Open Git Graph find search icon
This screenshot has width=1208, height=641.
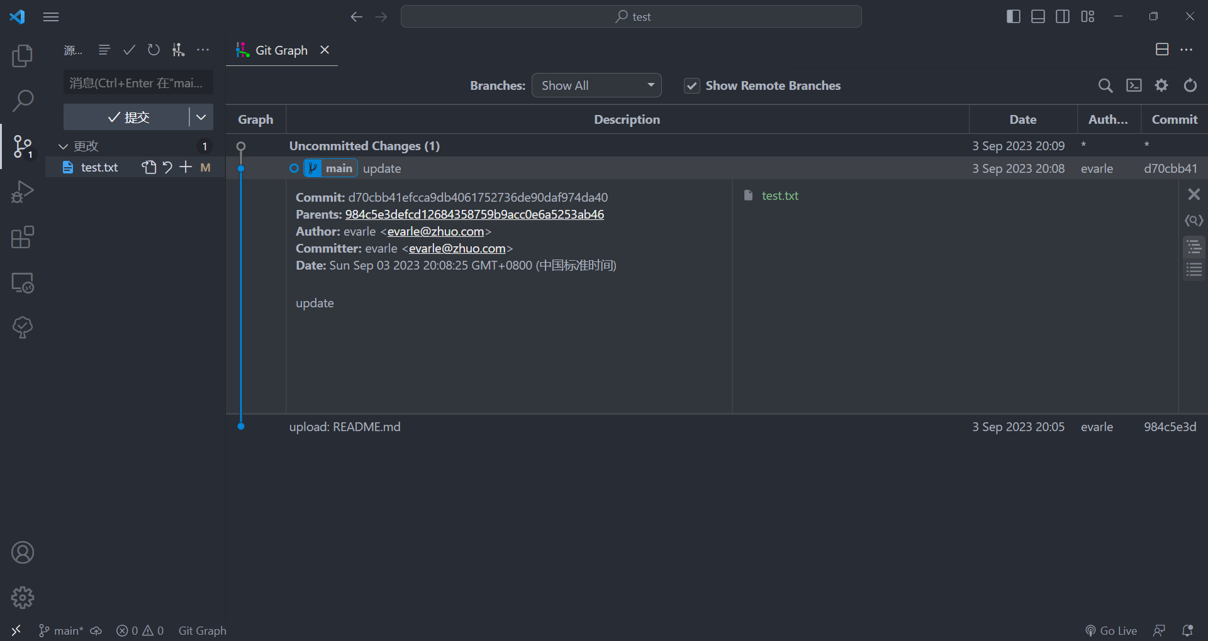[1105, 85]
